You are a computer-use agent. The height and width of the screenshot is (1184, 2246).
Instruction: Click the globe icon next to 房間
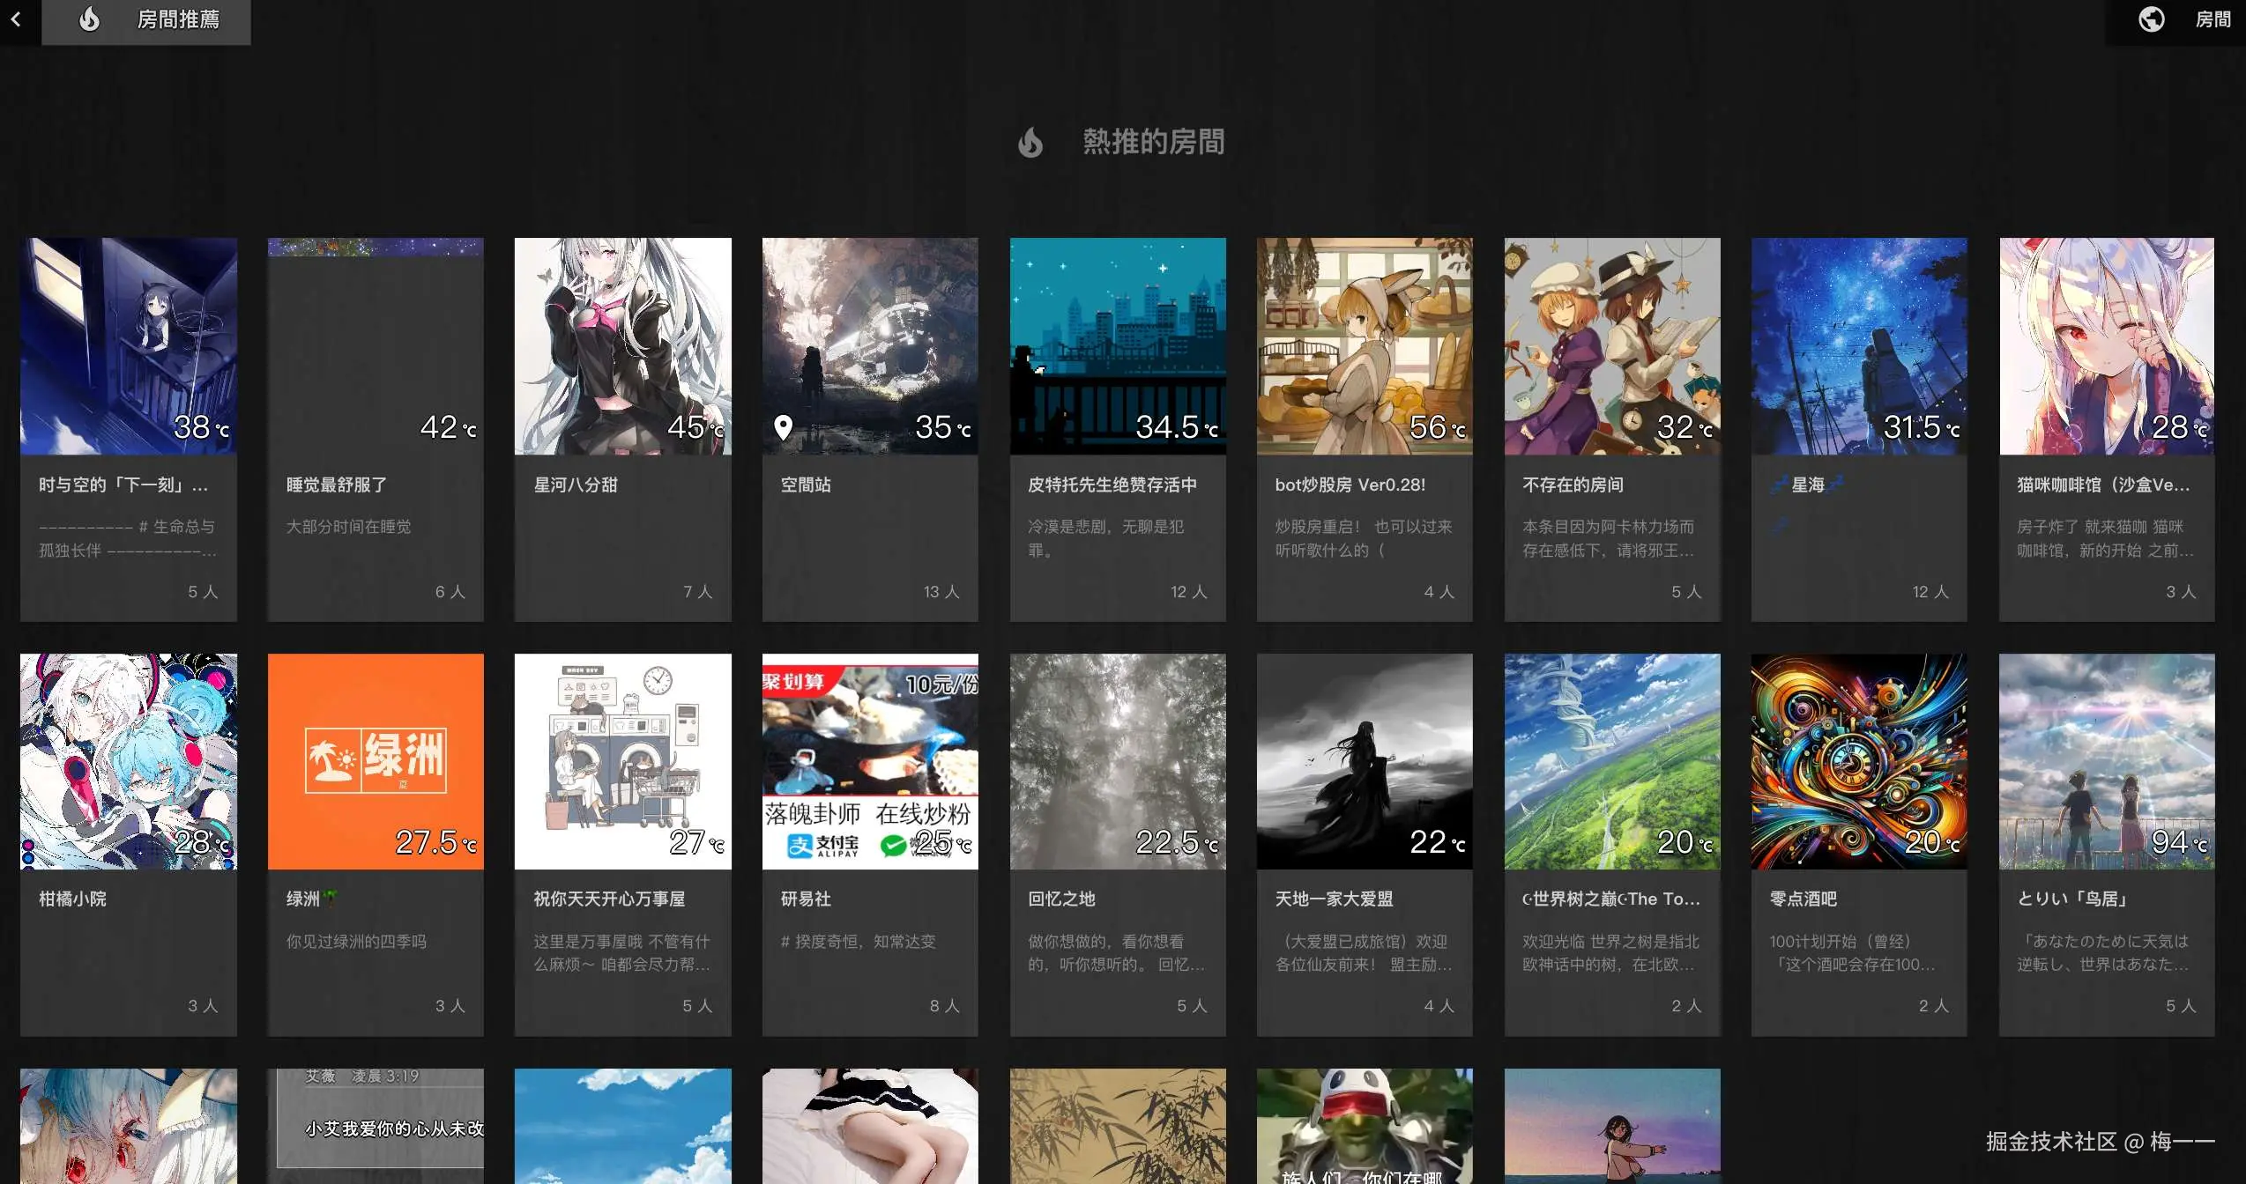(2151, 19)
